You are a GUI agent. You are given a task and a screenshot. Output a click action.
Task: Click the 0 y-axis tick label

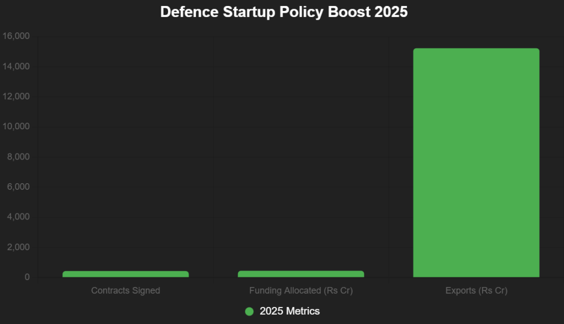[x=26, y=277]
